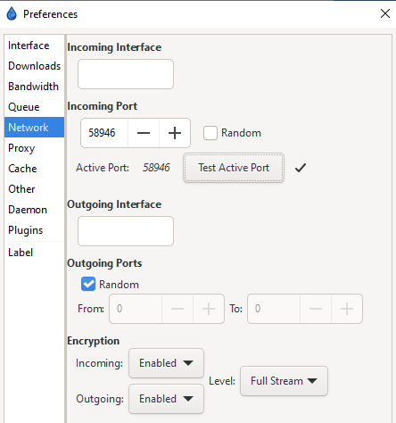The width and height of the screenshot is (396, 423).
Task: Focus the Incoming Interface text field
Action: (126, 74)
